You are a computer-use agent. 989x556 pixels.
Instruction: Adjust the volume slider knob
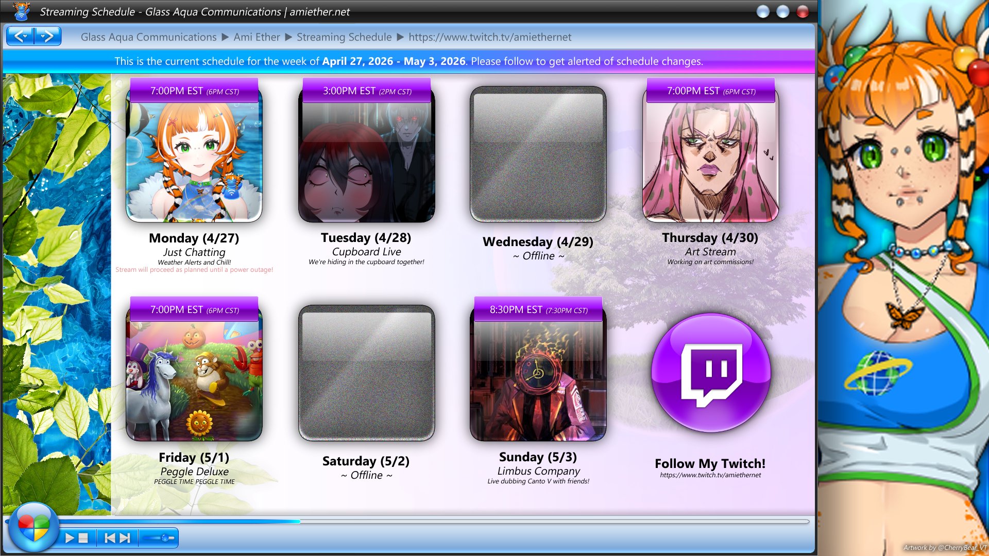tap(165, 538)
